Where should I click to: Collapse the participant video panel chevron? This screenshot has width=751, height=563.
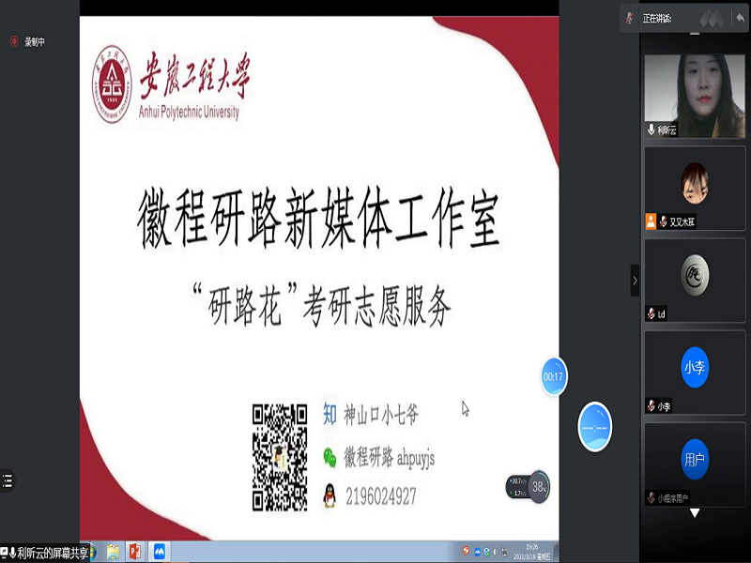point(635,280)
